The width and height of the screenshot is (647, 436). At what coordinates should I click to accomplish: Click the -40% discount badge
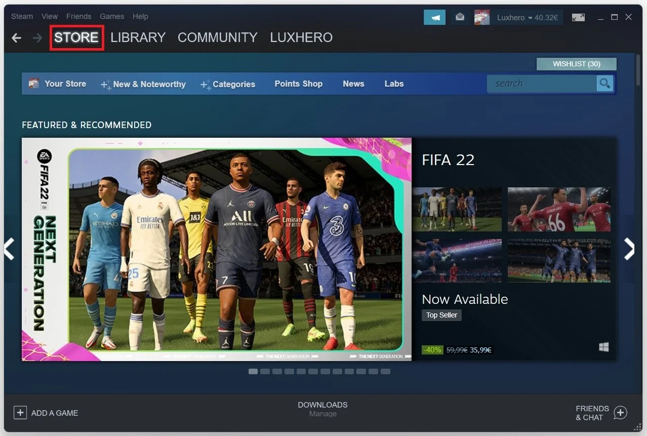point(432,350)
